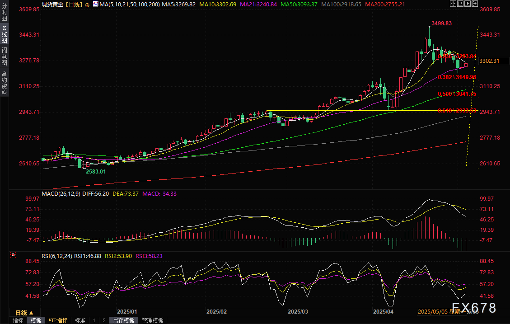Screen dimensions: 510x324
Task: Open the 指标 tab at bottom
Action: (18, 320)
